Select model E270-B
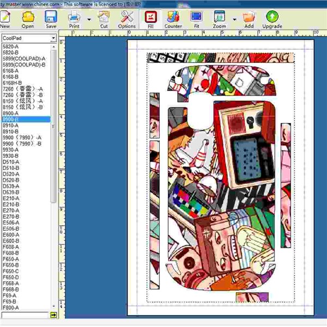327x327 pixels. point(11,216)
